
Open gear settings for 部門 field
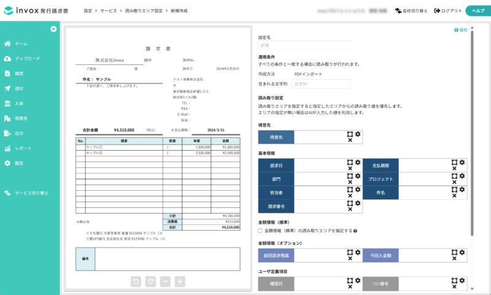tap(358, 176)
